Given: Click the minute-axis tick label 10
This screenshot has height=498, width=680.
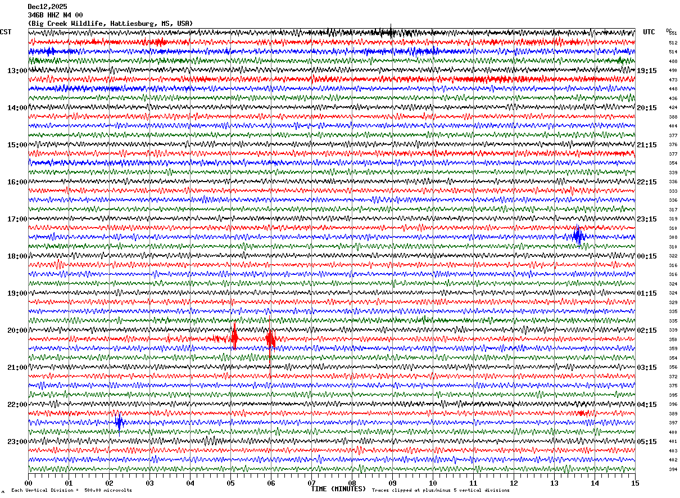Looking at the screenshot, I should tap(433, 483).
